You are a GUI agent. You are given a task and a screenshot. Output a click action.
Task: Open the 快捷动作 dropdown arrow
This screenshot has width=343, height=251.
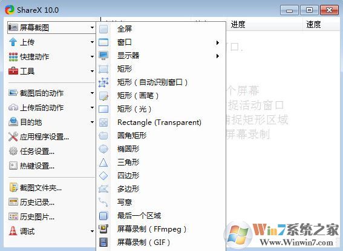92,57
